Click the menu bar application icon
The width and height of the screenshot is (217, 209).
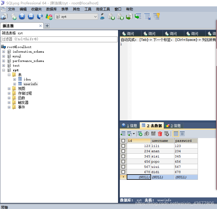pos(3,9)
